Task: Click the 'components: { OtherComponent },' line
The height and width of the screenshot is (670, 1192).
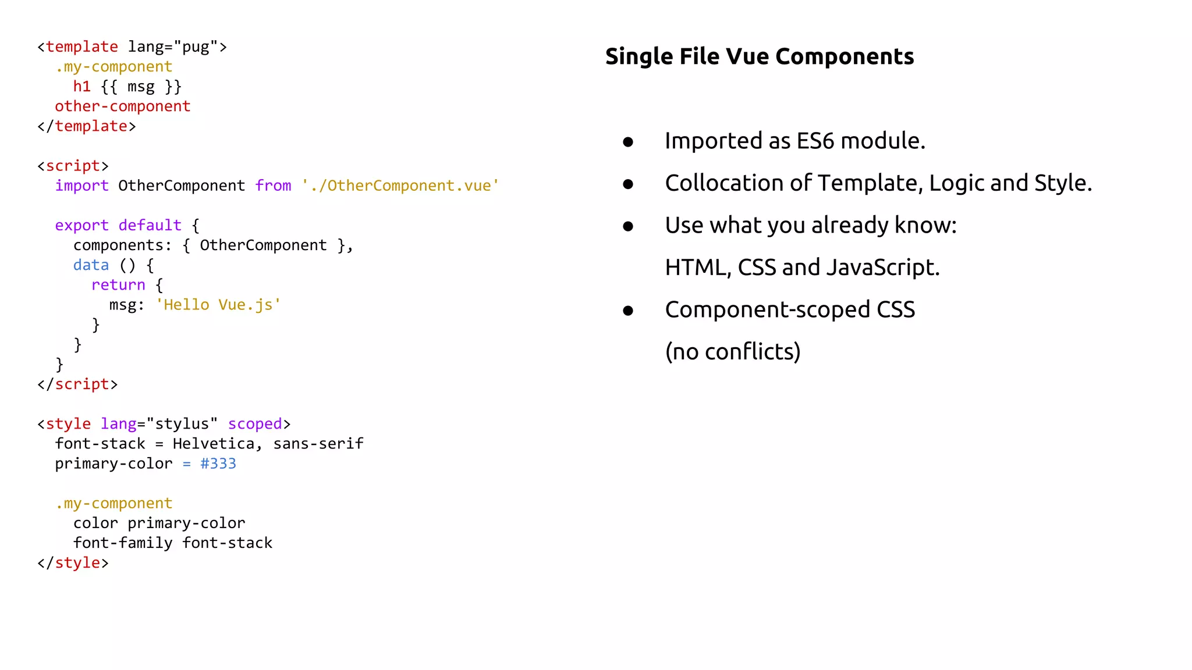Action: coord(212,245)
